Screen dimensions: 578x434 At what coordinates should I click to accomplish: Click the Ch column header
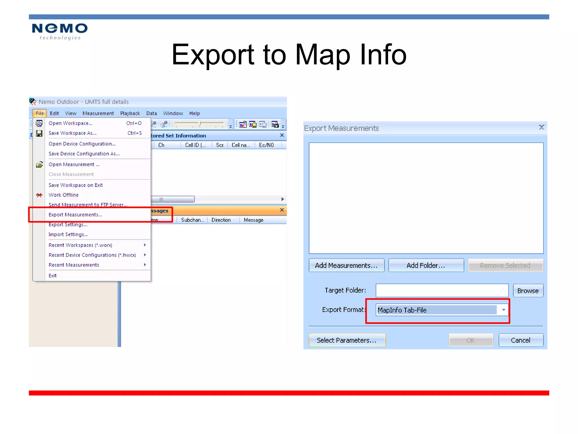[167, 145]
